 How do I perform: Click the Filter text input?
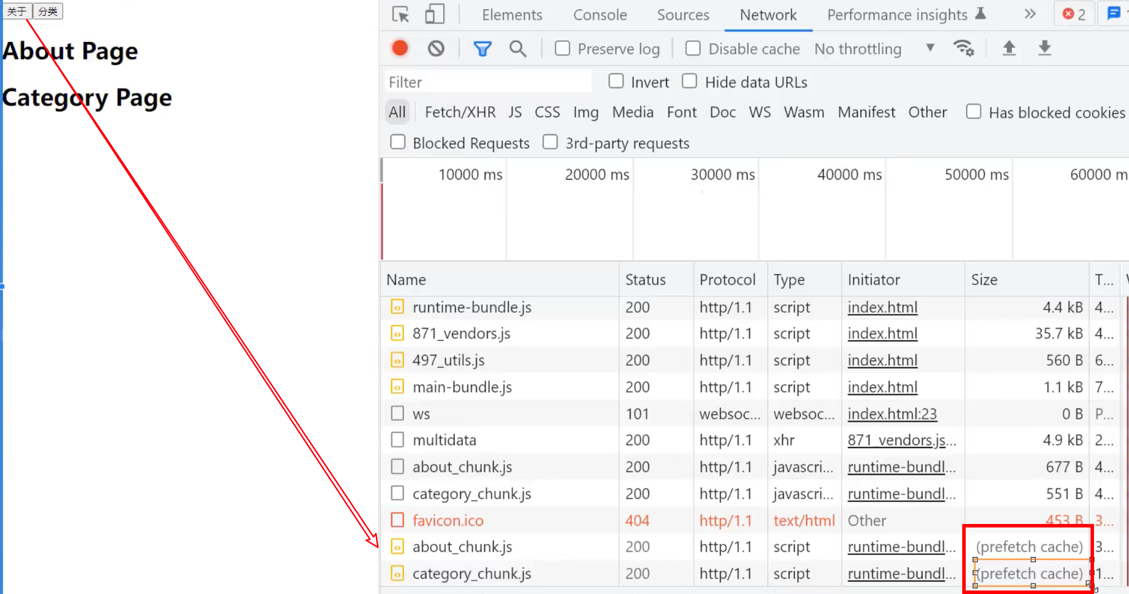488,82
